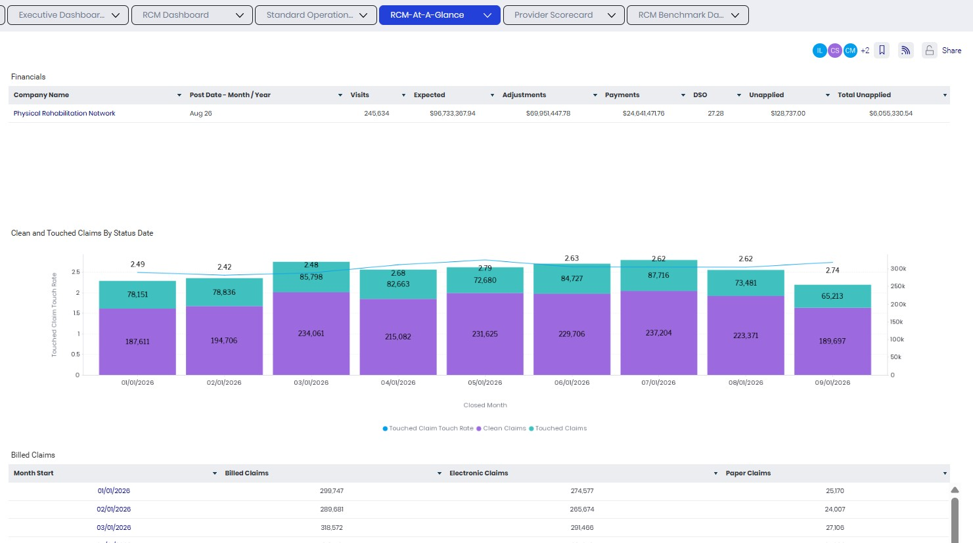The height and width of the screenshot is (543, 973).
Task: Expand the Executive Dashboard tab chevron
Action: (x=116, y=15)
